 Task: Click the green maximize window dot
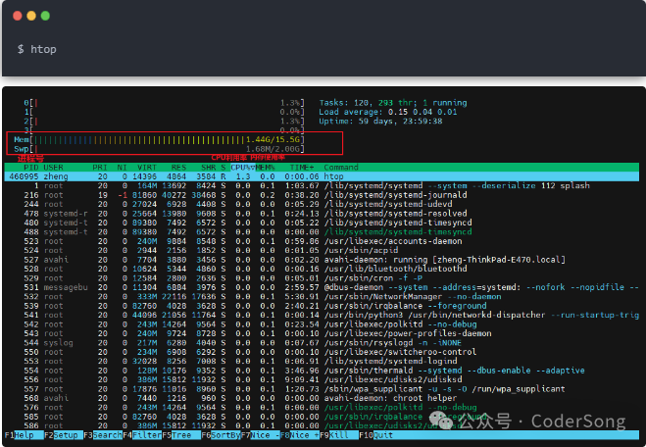(x=45, y=16)
